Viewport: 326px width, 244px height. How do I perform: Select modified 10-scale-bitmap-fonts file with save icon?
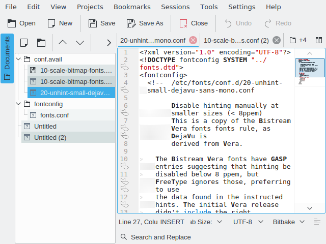click(x=71, y=70)
